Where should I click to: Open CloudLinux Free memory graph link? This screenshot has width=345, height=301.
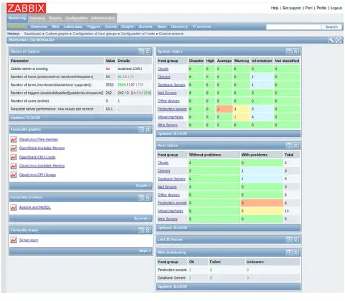[x=38, y=140]
